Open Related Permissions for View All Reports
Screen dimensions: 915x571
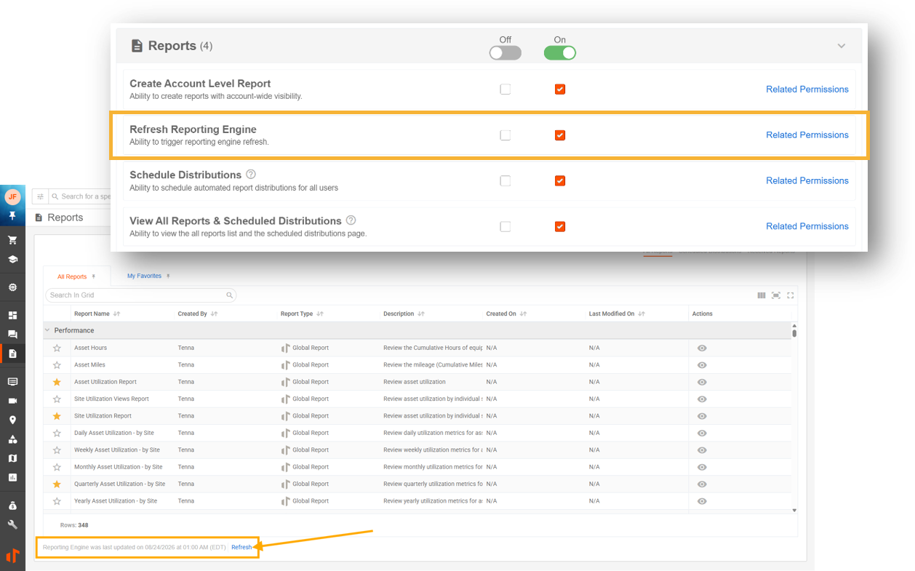(x=807, y=227)
